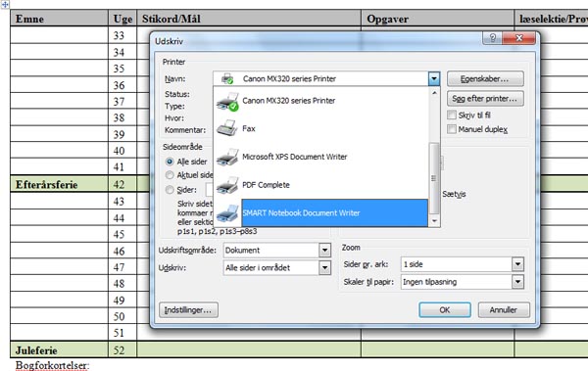
Task: Pick Microsoft XPS Document Writer printer icon
Action: tap(227, 157)
